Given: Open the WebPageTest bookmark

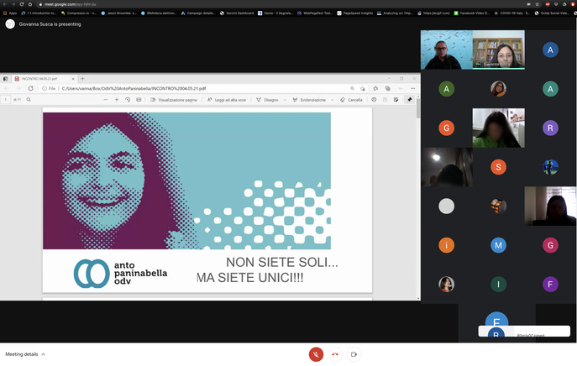Looking at the screenshot, I should (315, 13).
